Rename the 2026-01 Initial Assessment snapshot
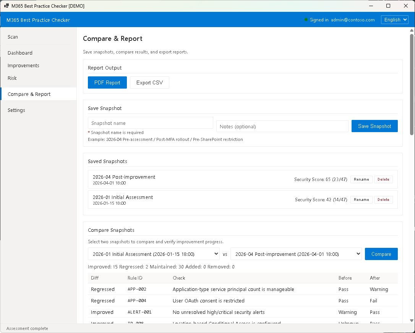The height and width of the screenshot is (333, 415). click(361, 200)
